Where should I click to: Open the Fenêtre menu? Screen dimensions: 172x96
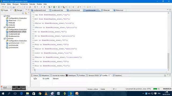[x=39, y=4]
